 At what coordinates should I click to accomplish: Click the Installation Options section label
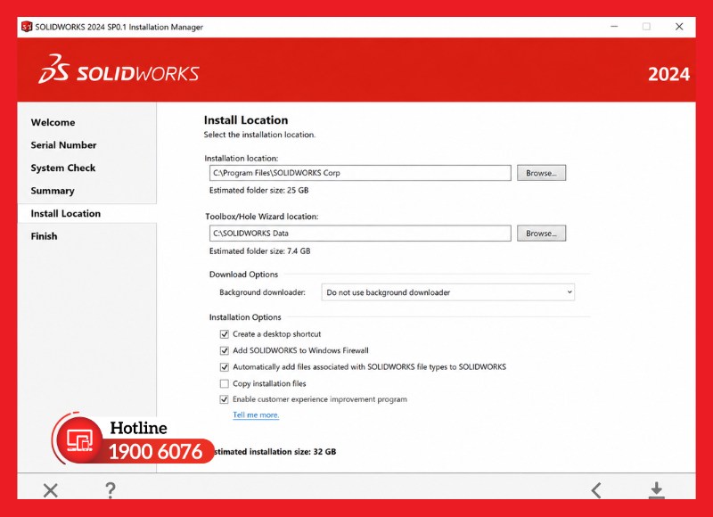(245, 317)
